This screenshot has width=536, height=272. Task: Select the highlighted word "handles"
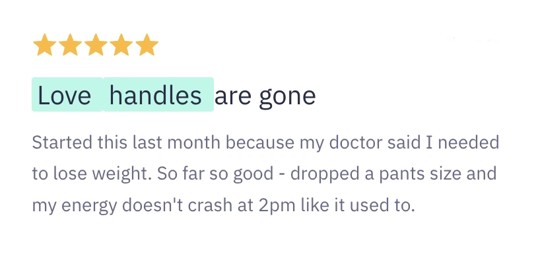[156, 96]
